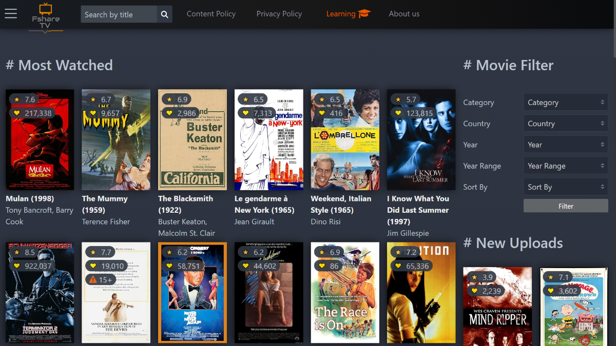Click directors Tony Bancroft, Barry Cook
This screenshot has height=346, width=616.
pyautogui.click(x=40, y=216)
